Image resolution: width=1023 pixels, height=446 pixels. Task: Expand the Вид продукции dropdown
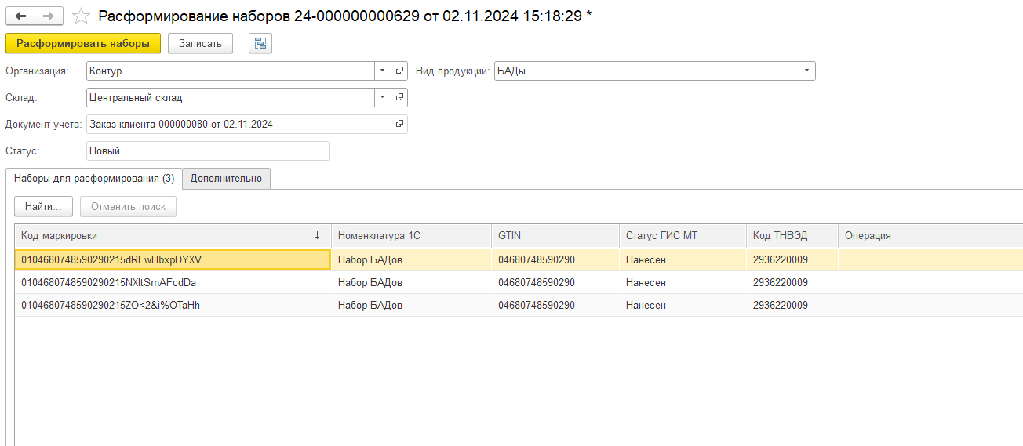(806, 71)
